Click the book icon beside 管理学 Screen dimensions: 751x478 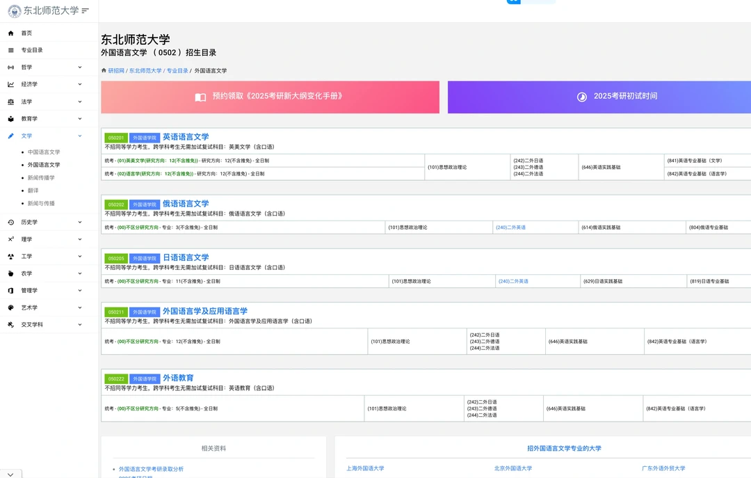coord(10,291)
